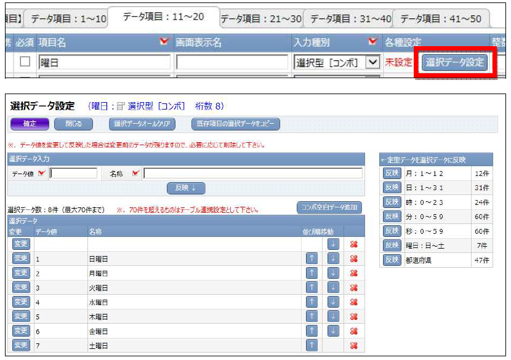Image resolution: width=511 pixels, height=360 pixels.
Task: Click 変更 button for 金曜日 row
Action: point(21,330)
